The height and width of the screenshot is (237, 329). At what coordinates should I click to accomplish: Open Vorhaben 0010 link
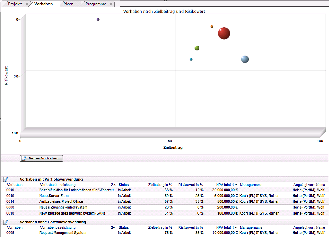click(x=10, y=190)
